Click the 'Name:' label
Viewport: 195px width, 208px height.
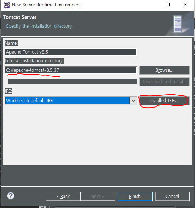point(11,43)
